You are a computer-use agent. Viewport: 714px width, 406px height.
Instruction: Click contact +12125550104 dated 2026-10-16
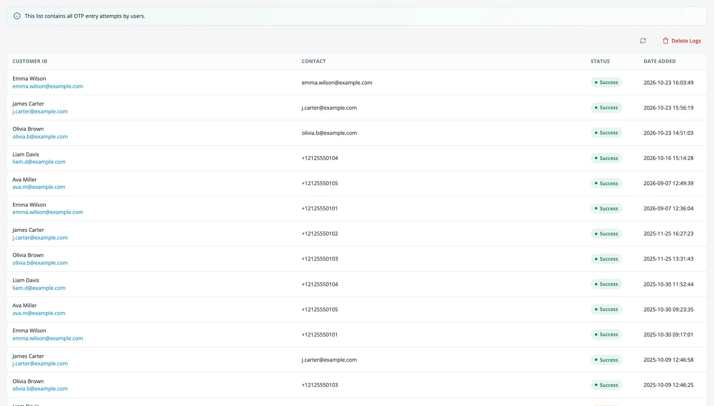click(x=320, y=158)
